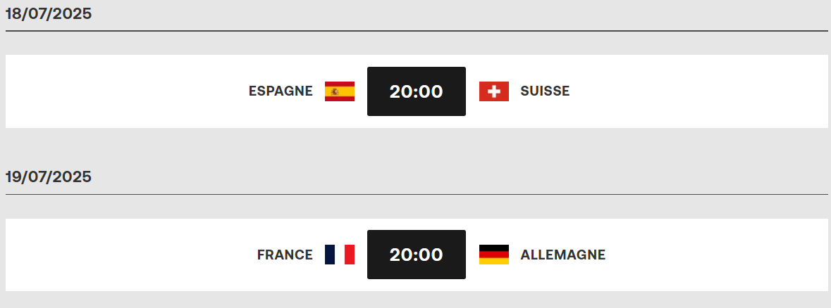Open the France vs Allemagne match card
The width and height of the screenshot is (831, 308).
[417, 255]
